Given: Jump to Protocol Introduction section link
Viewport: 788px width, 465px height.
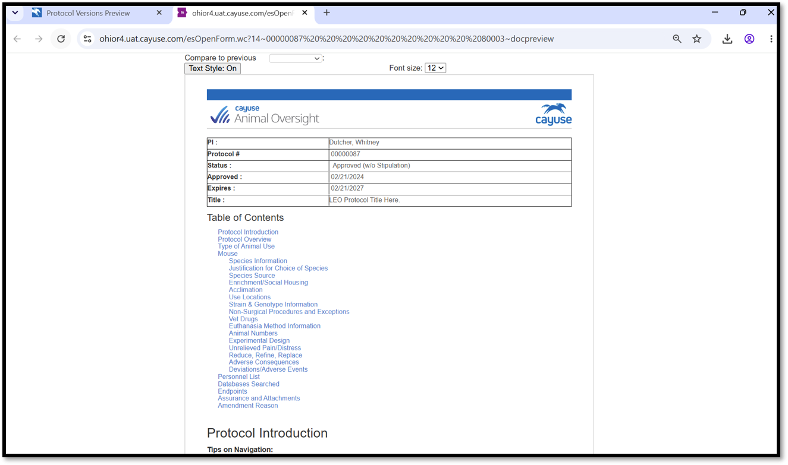Looking at the screenshot, I should pos(248,232).
